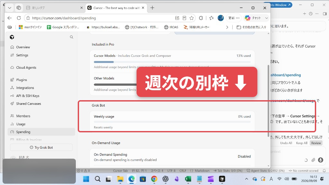Click the browser back arrow
This screenshot has height=185, width=329.
click(x=10, y=18)
